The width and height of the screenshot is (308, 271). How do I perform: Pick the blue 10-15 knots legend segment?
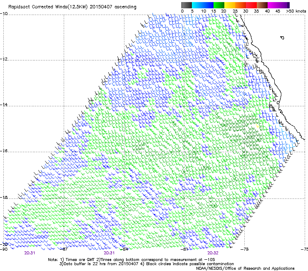pyautogui.click(x=208, y=5)
